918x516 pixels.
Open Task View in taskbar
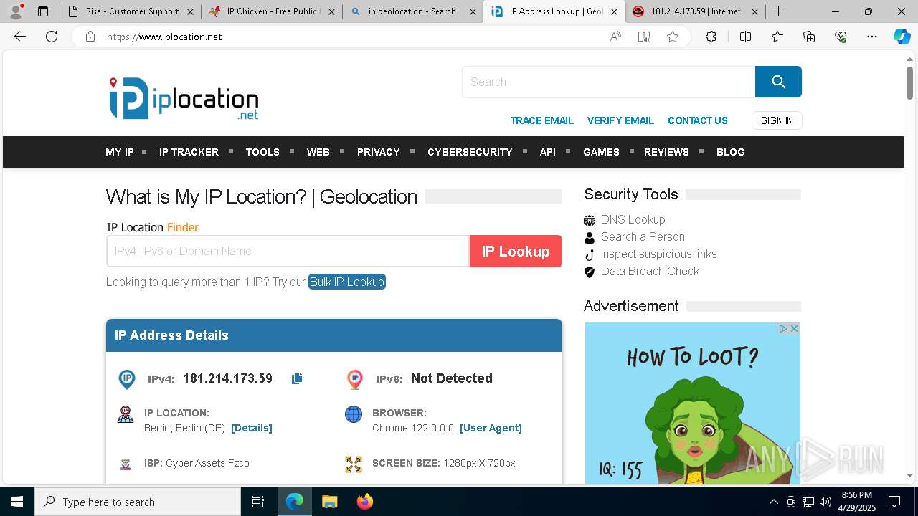point(258,502)
